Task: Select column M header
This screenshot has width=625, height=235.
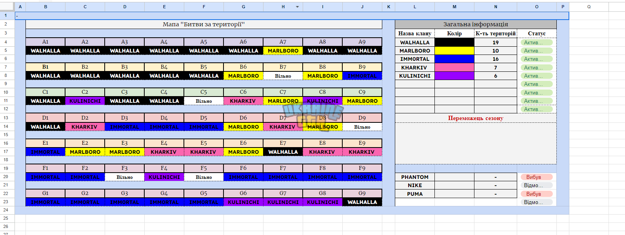Action: click(454, 7)
